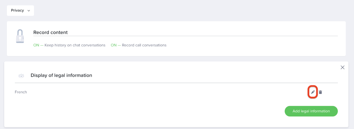Click the Privacy label text

(x=17, y=10)
